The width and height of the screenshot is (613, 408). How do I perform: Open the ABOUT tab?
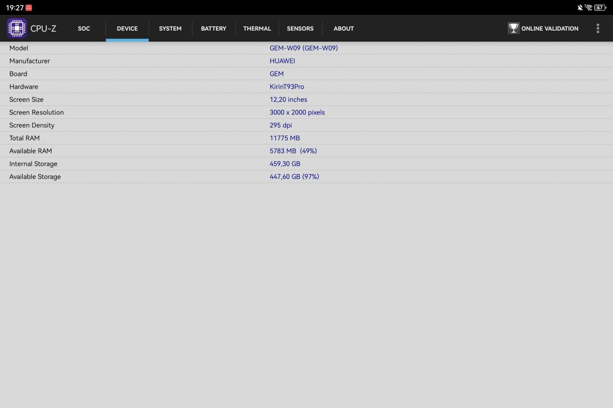(x=344, y=28)
